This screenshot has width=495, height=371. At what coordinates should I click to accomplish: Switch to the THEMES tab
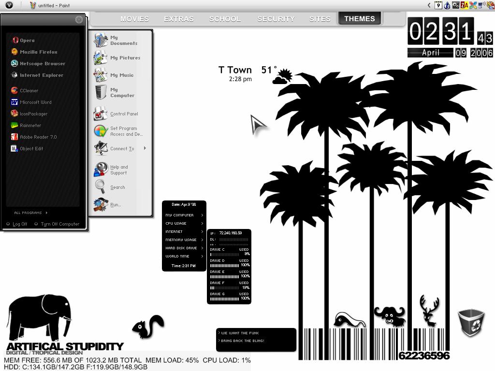point(360,19)
